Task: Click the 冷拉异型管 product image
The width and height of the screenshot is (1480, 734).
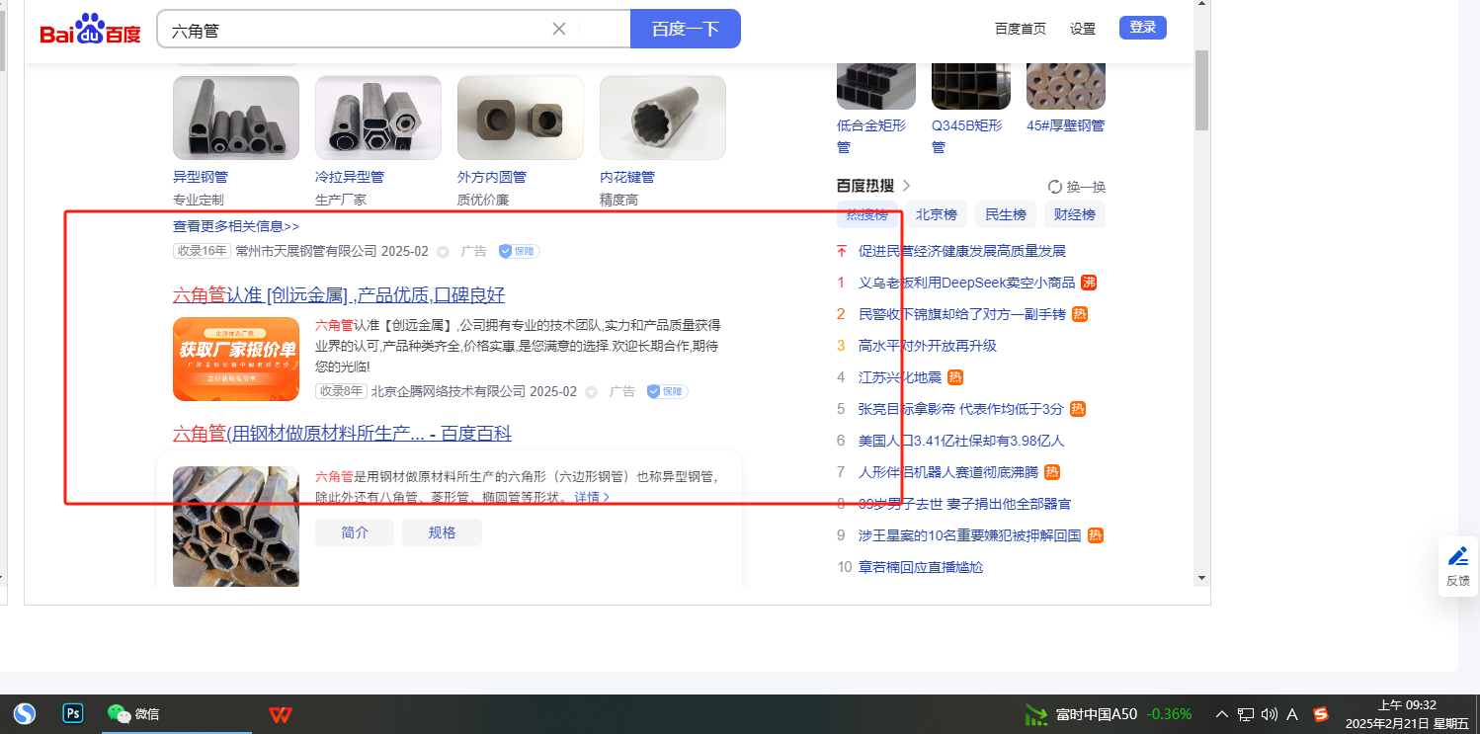Action: (x=378, y=118)
